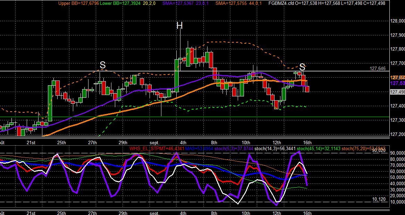
Task: Click the Bollinger parameters 20,2,0 text
Action: 149,3
